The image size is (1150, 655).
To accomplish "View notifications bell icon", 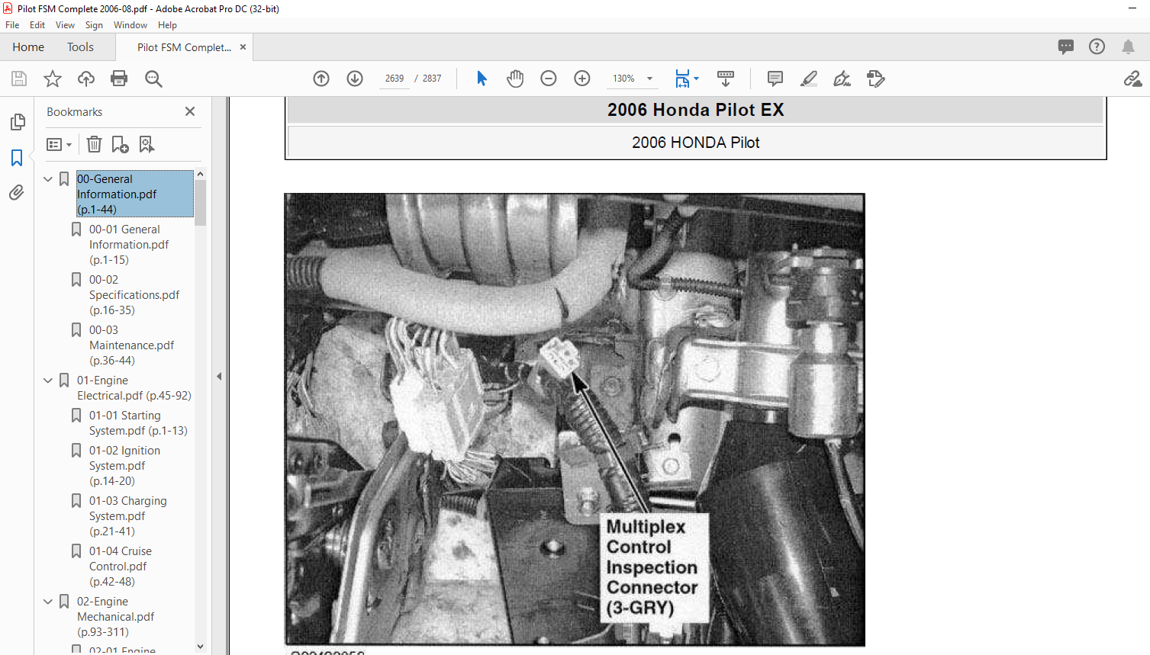I will tap(1128, 47).
